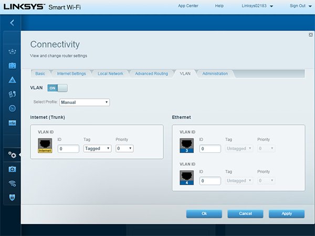Click the Cancel button
315x236 pixels.
tap(245, 214)
